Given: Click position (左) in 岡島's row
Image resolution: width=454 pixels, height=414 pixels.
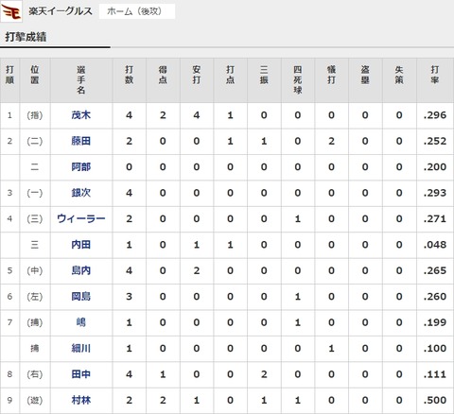Looking at the screenshot, I should (35, 297).
